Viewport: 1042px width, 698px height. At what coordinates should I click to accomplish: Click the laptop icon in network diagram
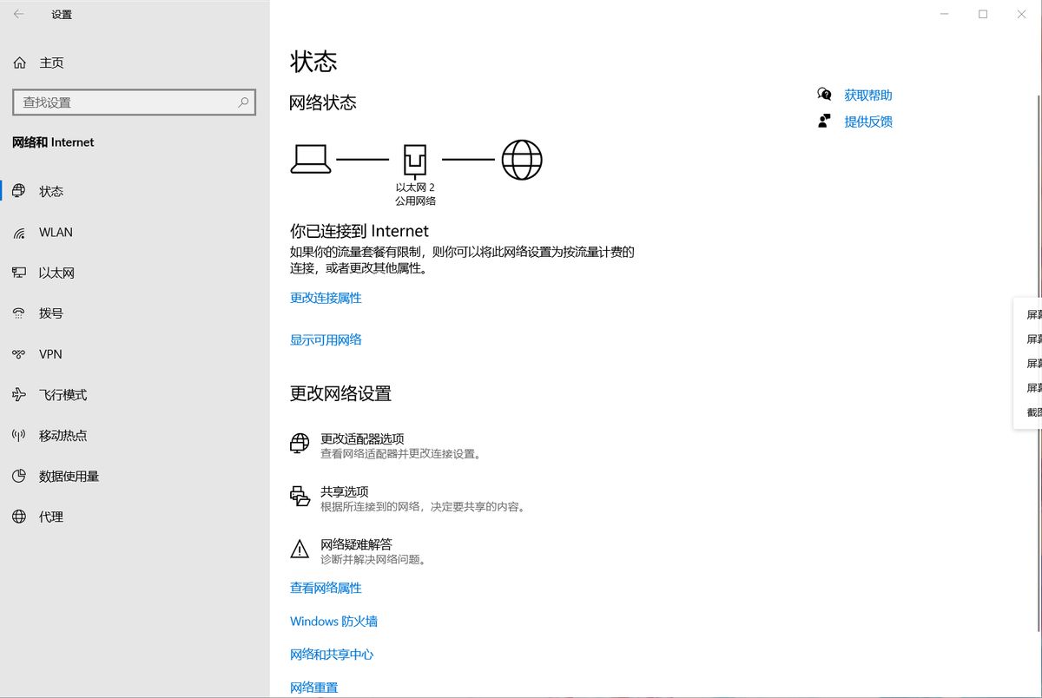click(x=310, y=159)
